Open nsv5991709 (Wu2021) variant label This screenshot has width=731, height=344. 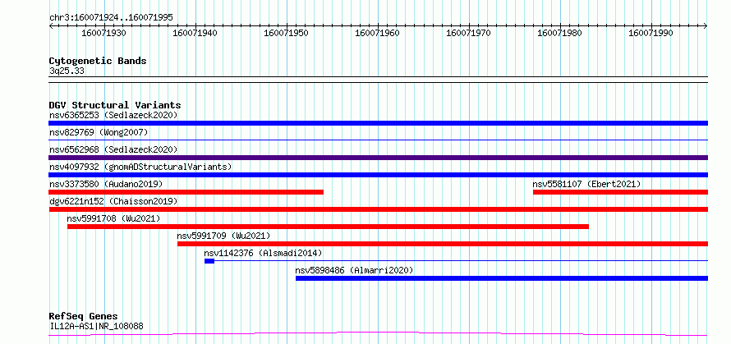coord(223,236)
